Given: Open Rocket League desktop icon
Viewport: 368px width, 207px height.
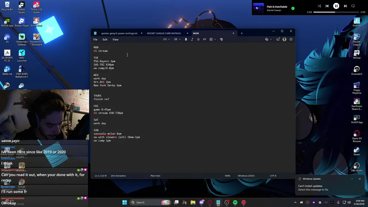Looking at the screenshot, I should pos(357,40).
